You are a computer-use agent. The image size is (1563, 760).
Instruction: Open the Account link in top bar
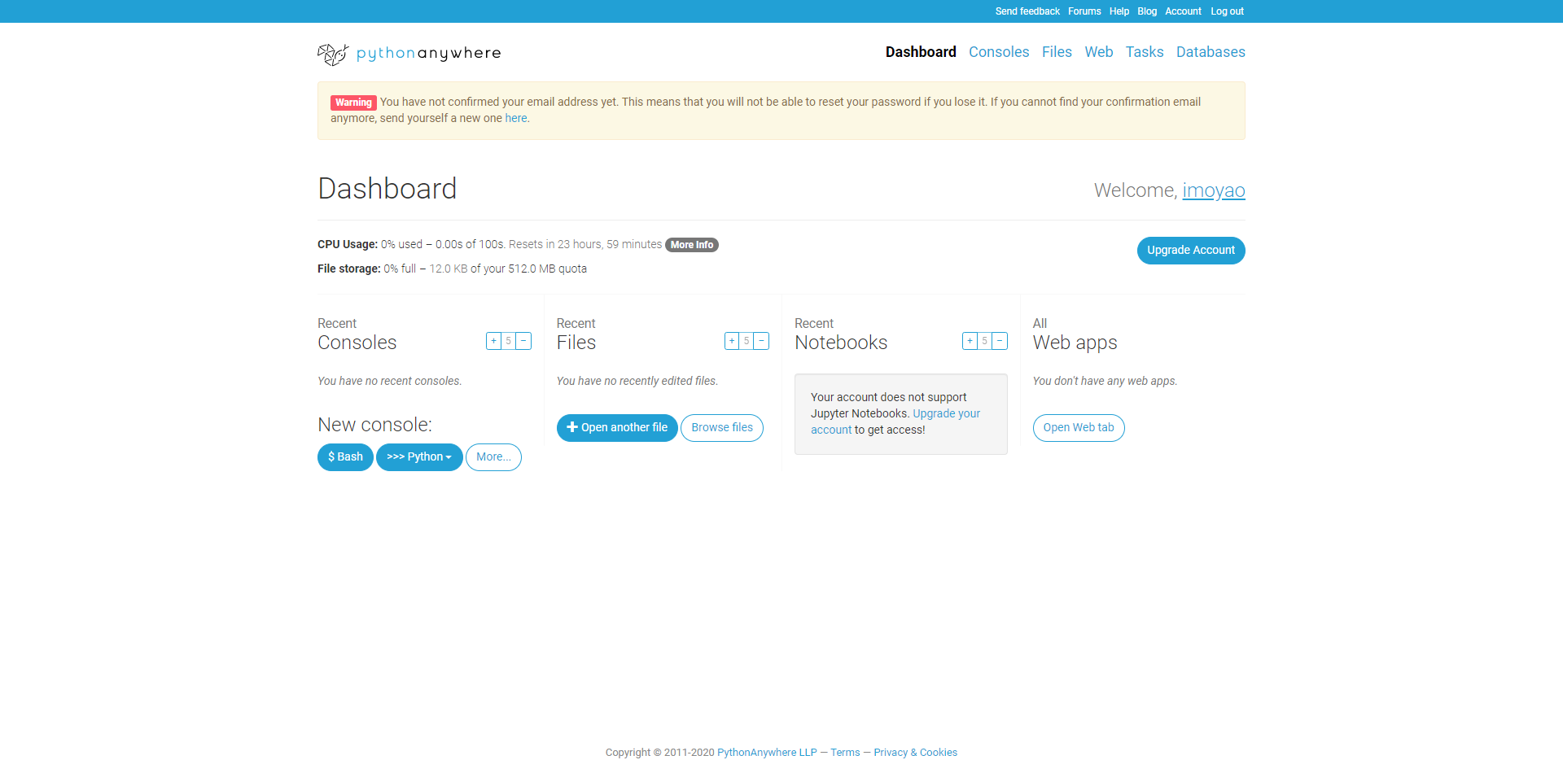point(1183,11)
